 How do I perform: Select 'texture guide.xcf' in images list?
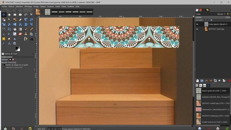pos(213,91)
